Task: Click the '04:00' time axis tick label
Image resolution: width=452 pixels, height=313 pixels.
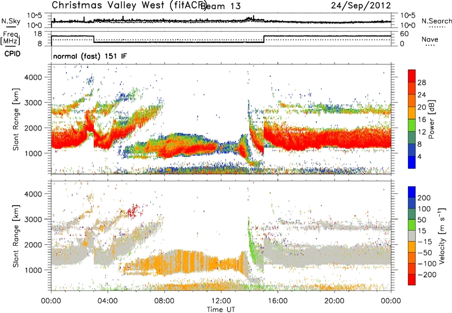Action: pos(107,301)
